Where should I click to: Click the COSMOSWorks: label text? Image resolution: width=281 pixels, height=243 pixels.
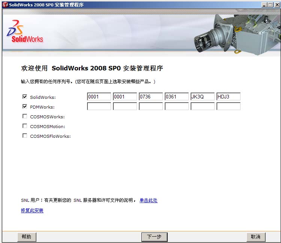47,117
